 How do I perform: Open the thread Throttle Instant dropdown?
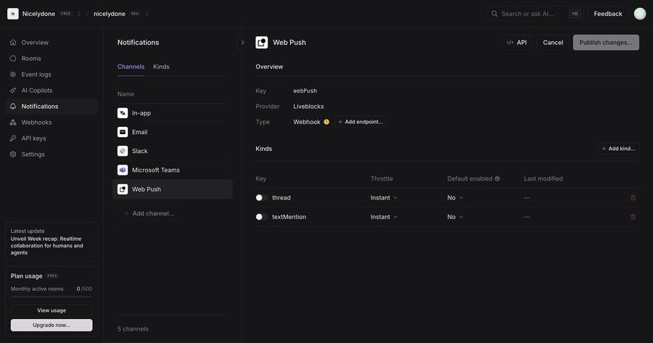[x=384, y=198]
